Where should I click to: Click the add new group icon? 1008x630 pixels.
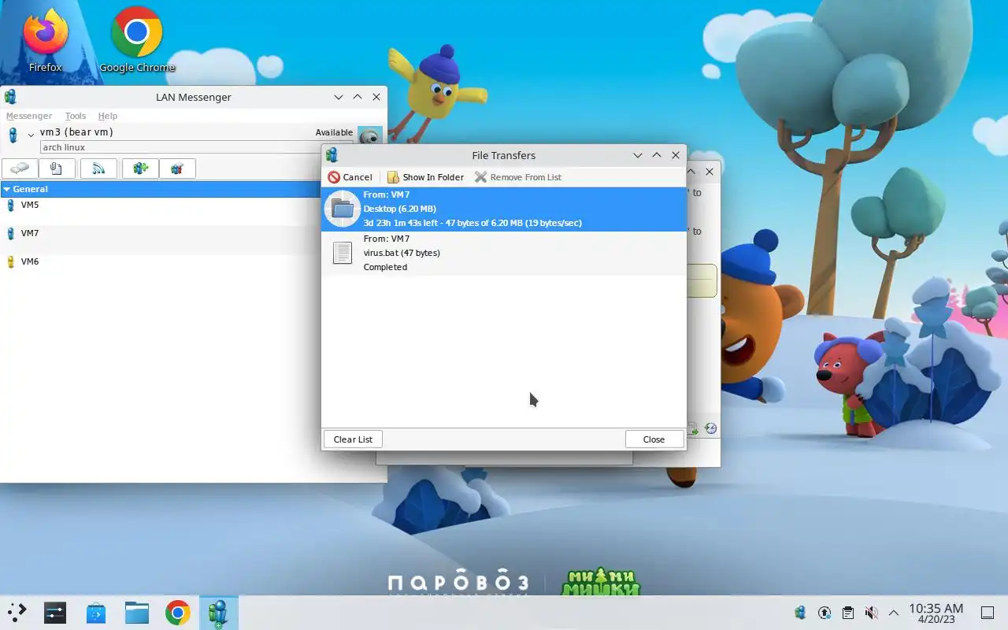pyautogui.click(x=140, y=169)
